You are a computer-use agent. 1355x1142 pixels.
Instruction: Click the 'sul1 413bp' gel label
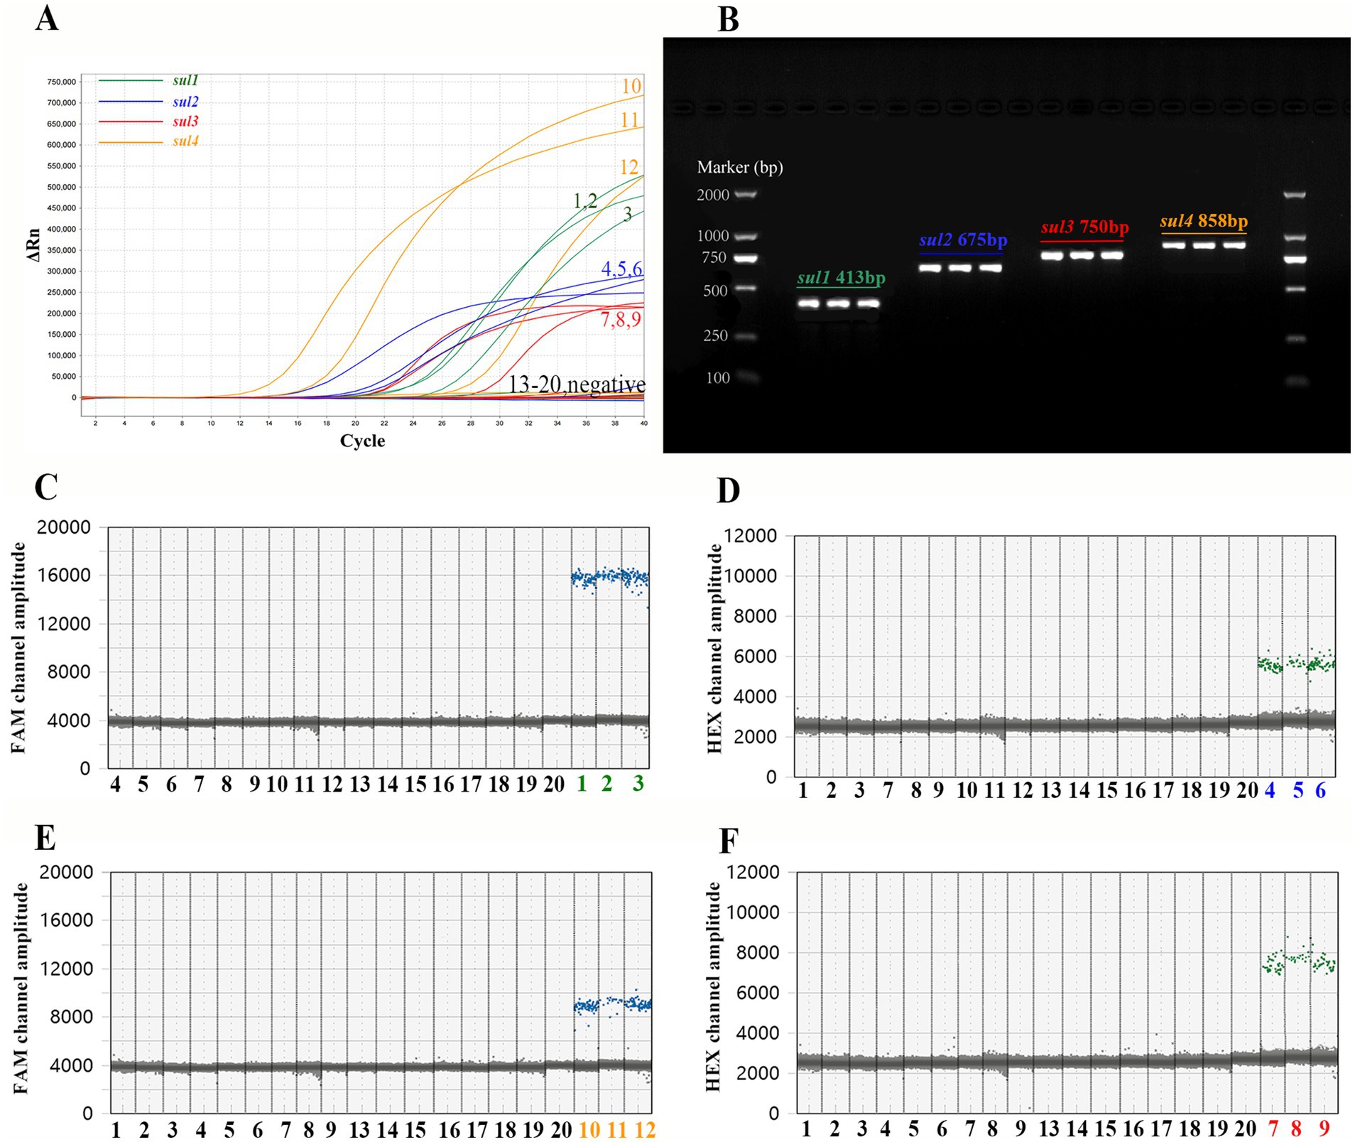click(x=841, y=278)
